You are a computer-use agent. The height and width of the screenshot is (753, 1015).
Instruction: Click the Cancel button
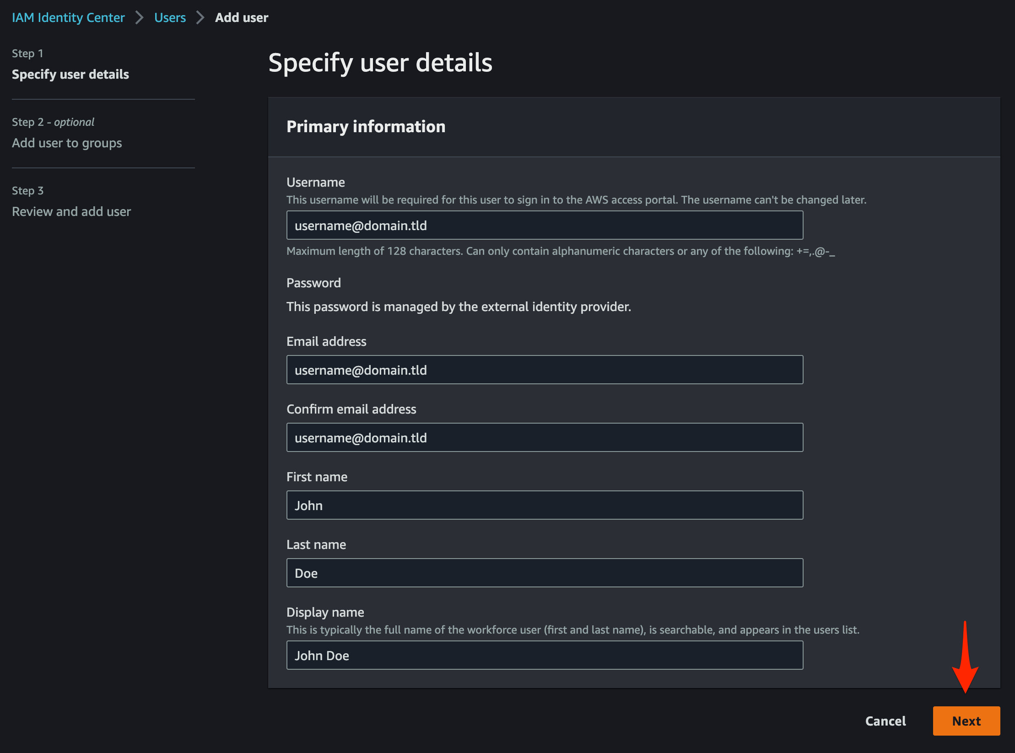coord(885,721)
